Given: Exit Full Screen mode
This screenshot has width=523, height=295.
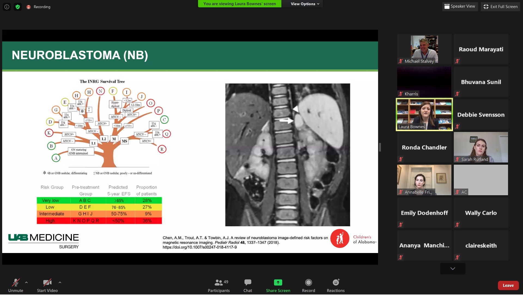Looking at the screenshot, I should 500,7.
